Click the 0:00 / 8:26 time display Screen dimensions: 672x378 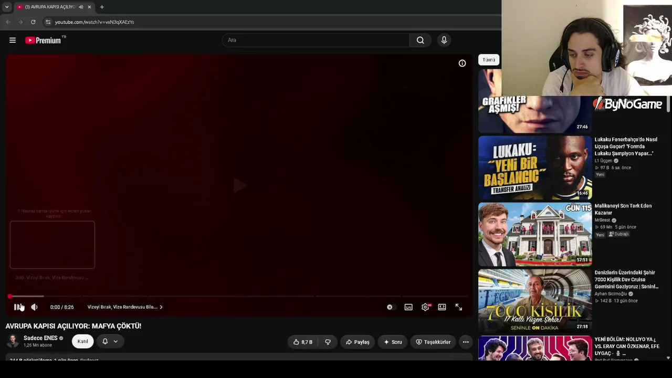pos(62,307)
